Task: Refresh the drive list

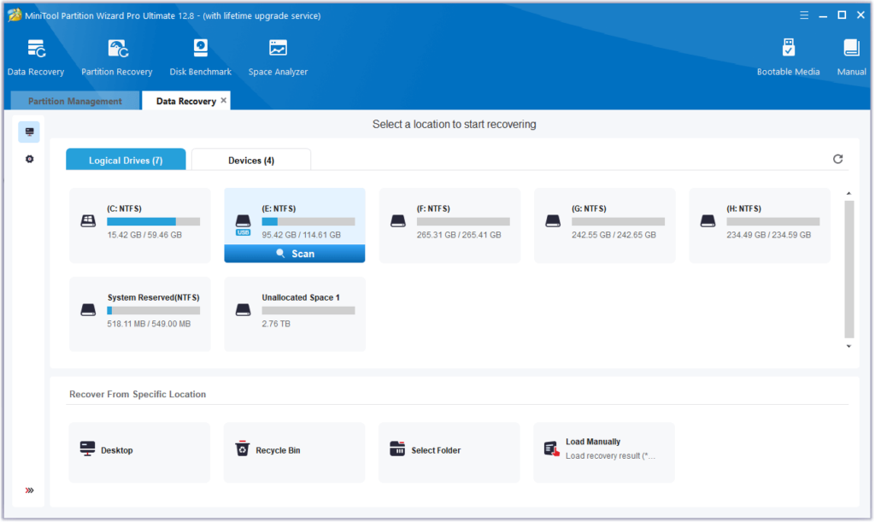Action: (x=837, y=159)
